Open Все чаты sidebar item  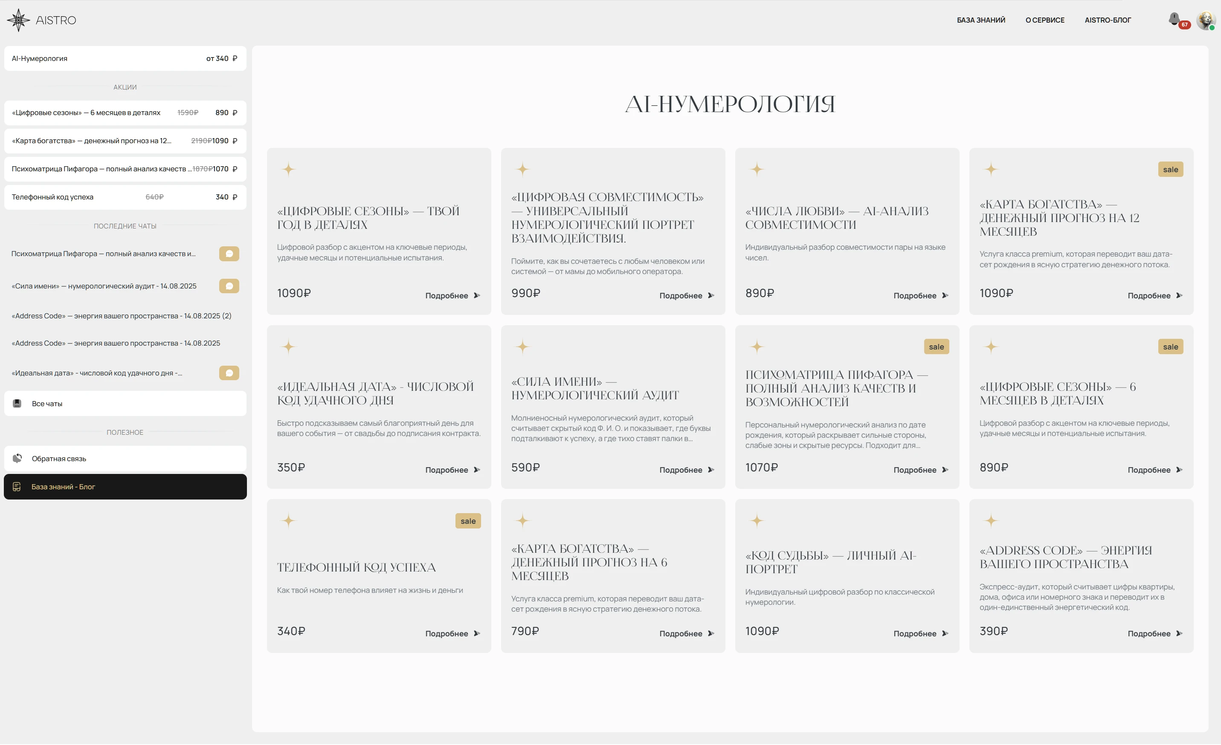(125, 404)
